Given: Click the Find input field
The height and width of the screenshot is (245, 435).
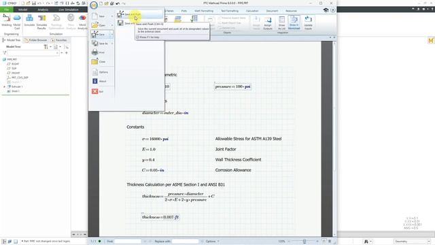Looking at the screenshot, I should coord(128,241).
